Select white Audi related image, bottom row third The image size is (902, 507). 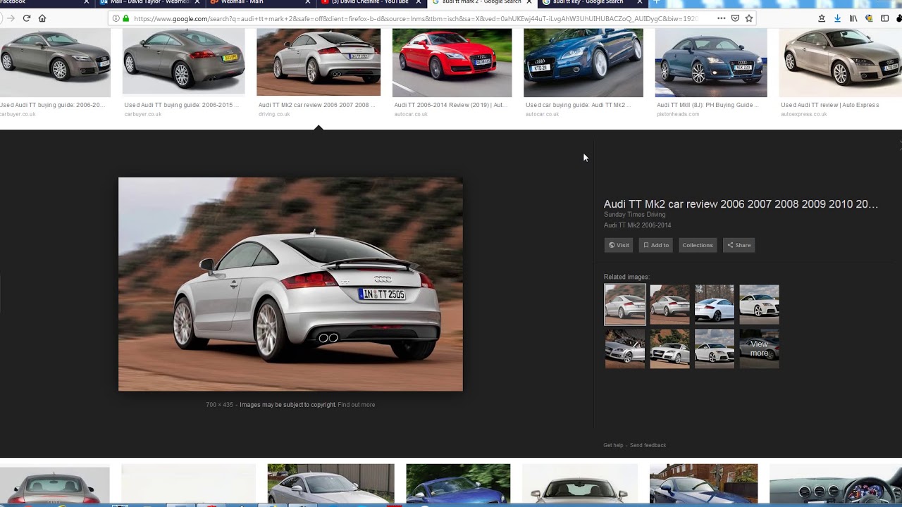pyautogui.click(x=715, y=348)
